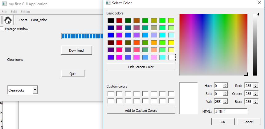The height and width of the screenshot is (129, 265).
Task: Select the navy blue basic color swatch
Action: click(x=111, y=28)
